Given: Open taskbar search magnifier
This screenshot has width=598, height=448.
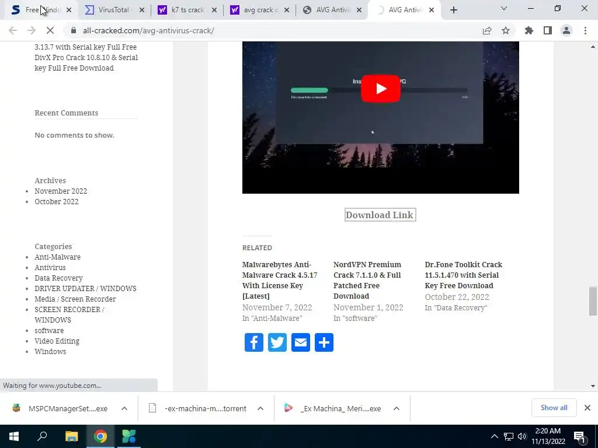Looking at the screenshot, I should coord(42,436).
